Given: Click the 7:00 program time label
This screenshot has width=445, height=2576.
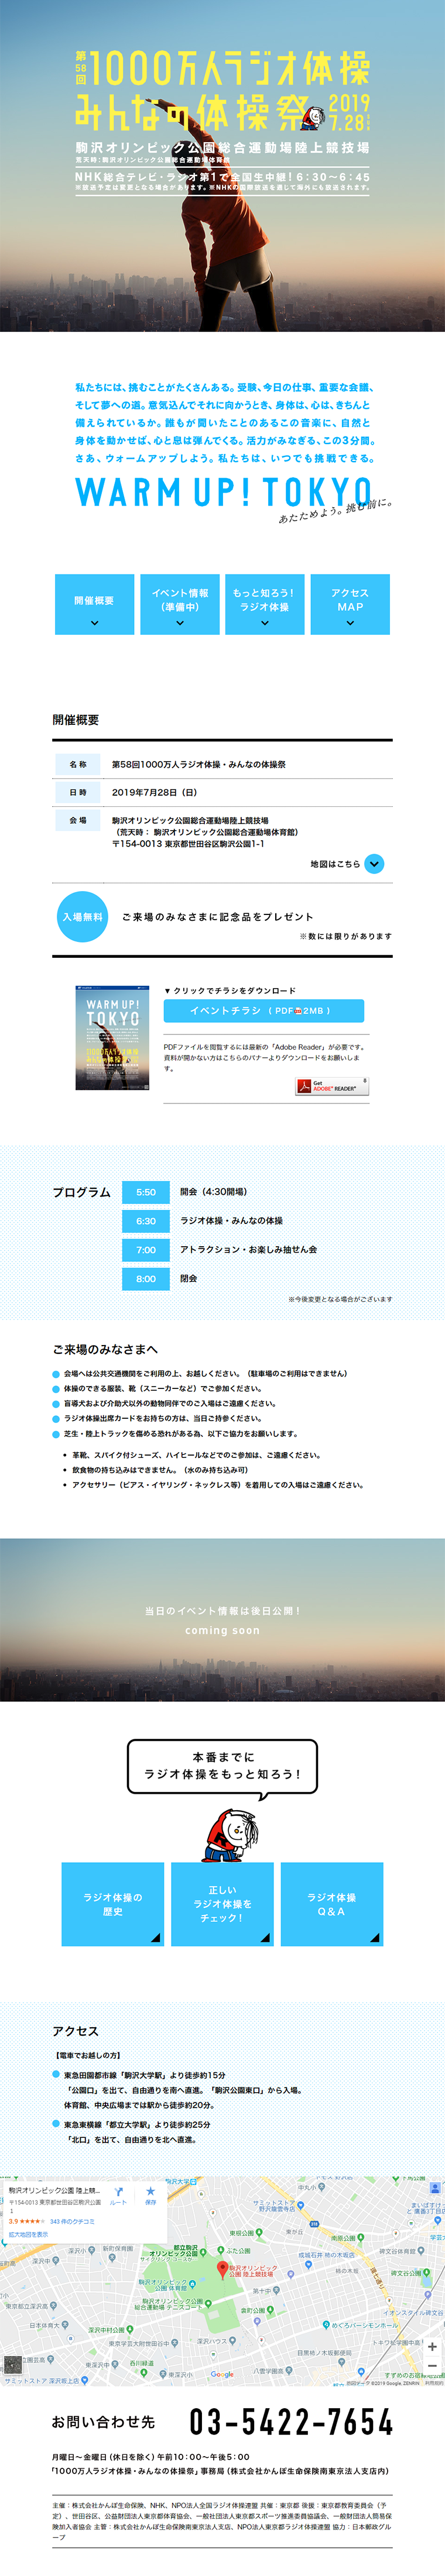Looking at the screenshot, I should (146, 1250).
